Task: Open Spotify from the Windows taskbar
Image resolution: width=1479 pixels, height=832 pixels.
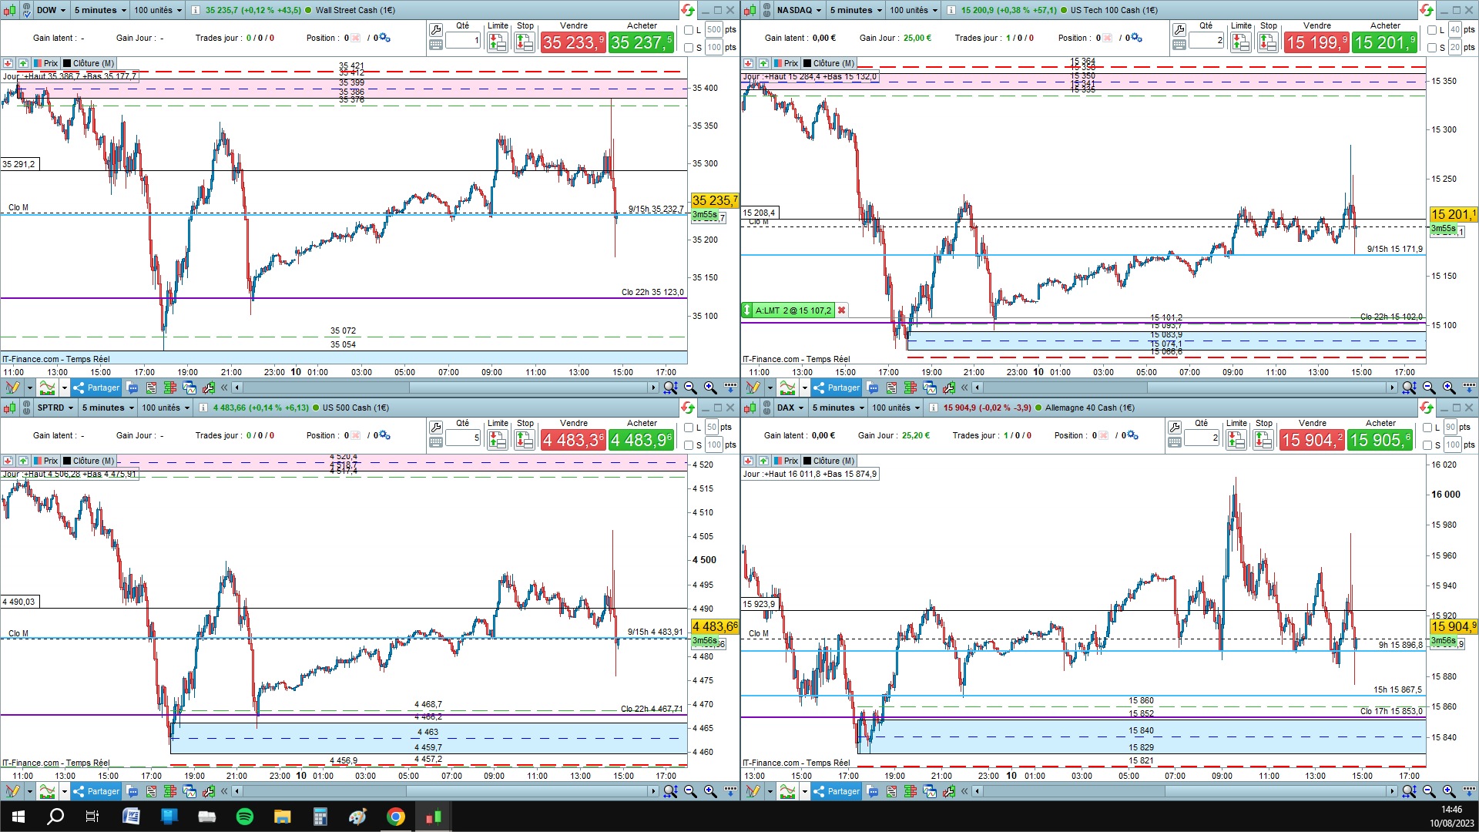Action: point(245,817)
